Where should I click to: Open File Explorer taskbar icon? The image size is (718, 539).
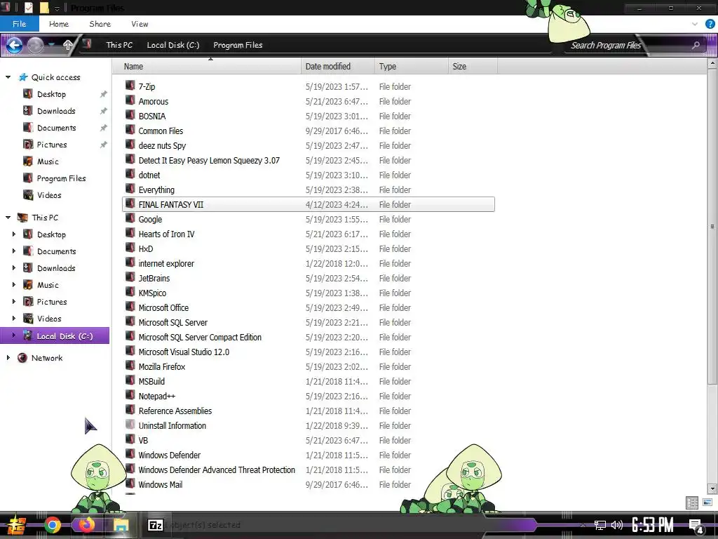(121, 525)
